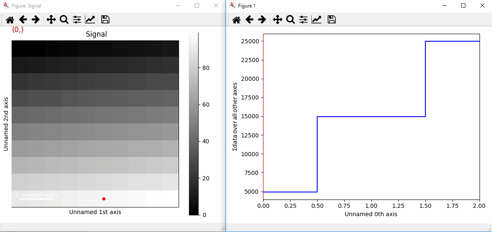Image resolution: width=492 pixels, height=232 pixels.
Task: Go forward to next view in Signal figure
Action: pos(36,20)
